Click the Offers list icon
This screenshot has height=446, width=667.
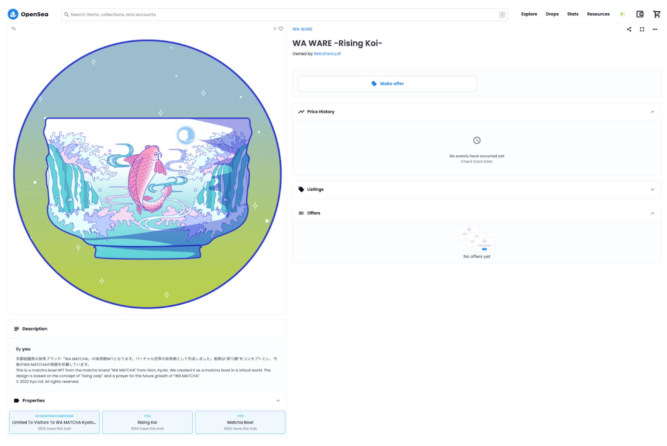pyautogui.click(x=301, y=213)
